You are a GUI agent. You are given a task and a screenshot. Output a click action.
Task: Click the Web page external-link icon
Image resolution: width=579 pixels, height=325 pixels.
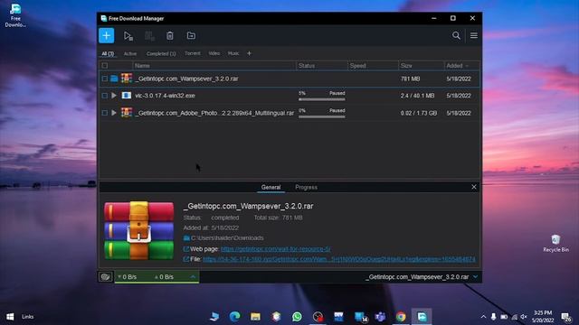coord(186,249)
